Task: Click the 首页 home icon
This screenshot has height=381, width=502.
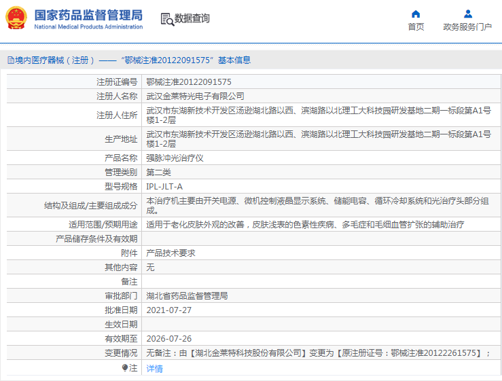Action: click(x=416, y=14)
